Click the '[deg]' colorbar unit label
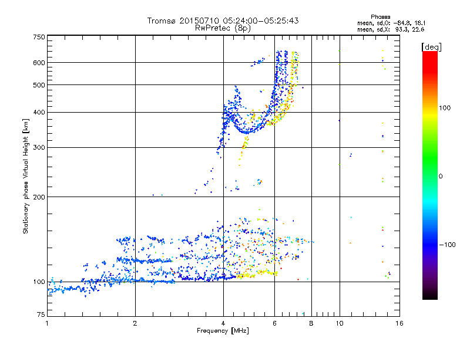 431,47
